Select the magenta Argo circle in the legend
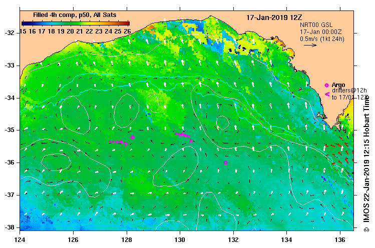This screenshot has width=375, height=248. [326, 85]
